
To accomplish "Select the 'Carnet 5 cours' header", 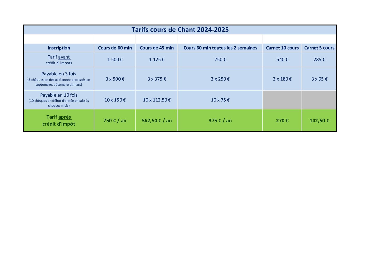I will [x=319, y=48].
